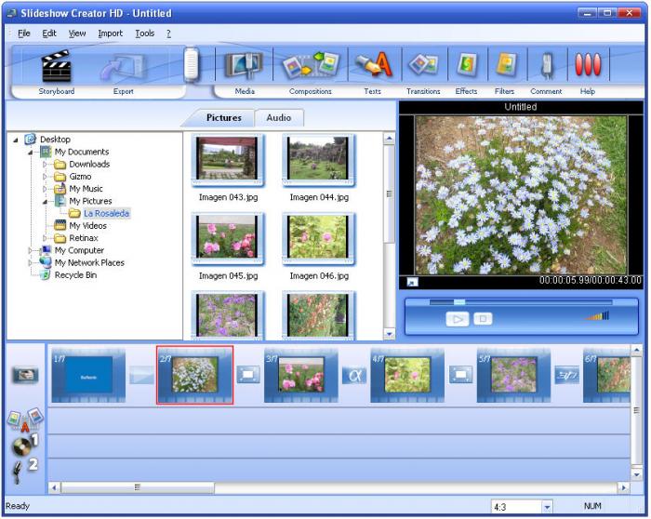
Task: Select La Rosaleda folder in tree
Action: coord(106,213)
